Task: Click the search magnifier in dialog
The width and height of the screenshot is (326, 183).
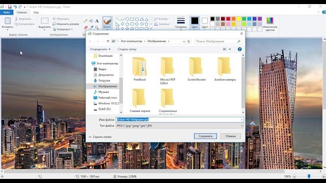Action: [239, 41]
